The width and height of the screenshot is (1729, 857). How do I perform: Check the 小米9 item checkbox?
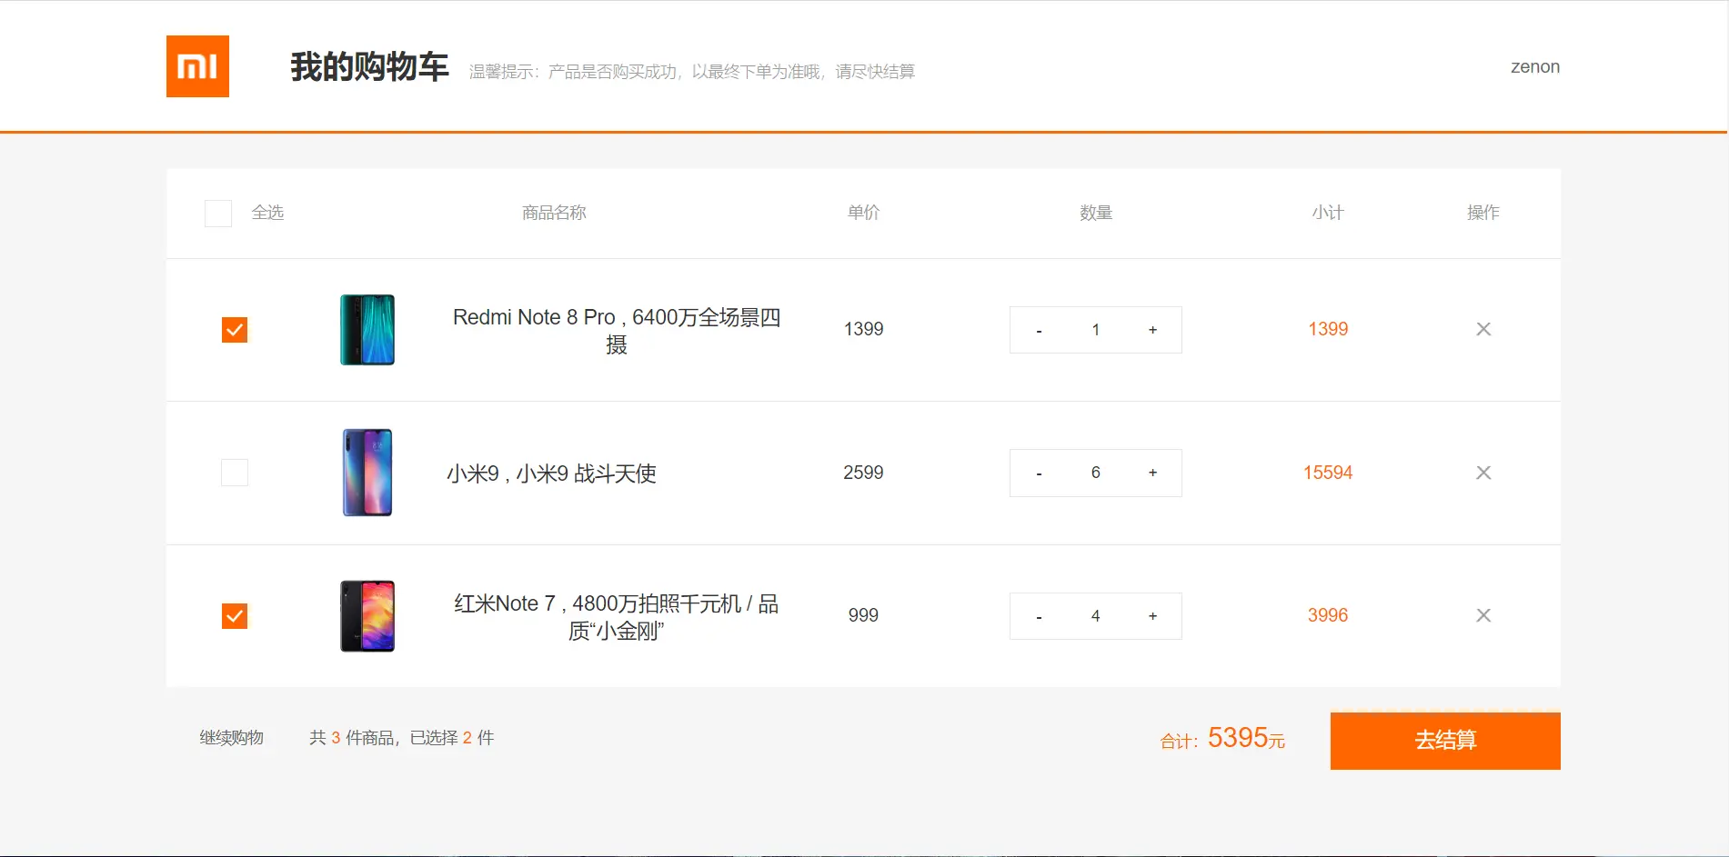(x=235, y=473)
